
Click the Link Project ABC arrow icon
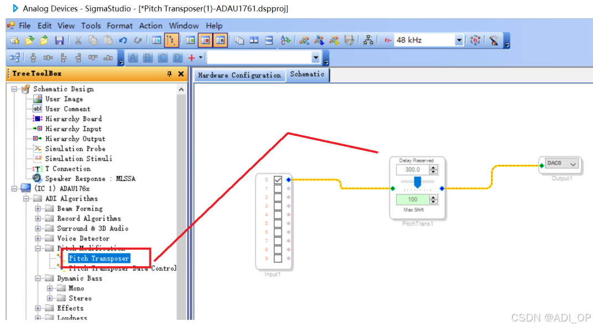tap(285, 40)
